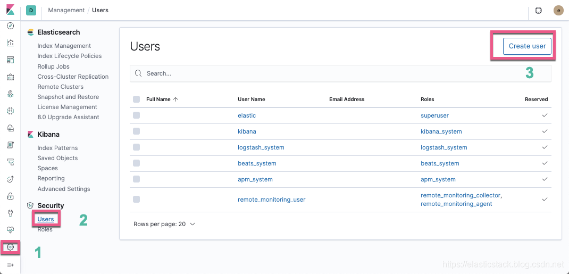Go to Reporting
The image size is (569, 274).
coord(51,179)
